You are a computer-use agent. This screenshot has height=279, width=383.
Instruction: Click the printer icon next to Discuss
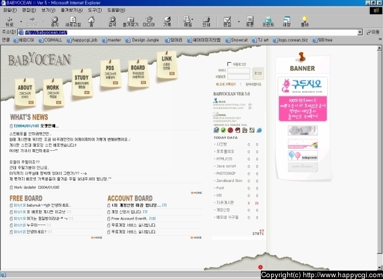268,22
